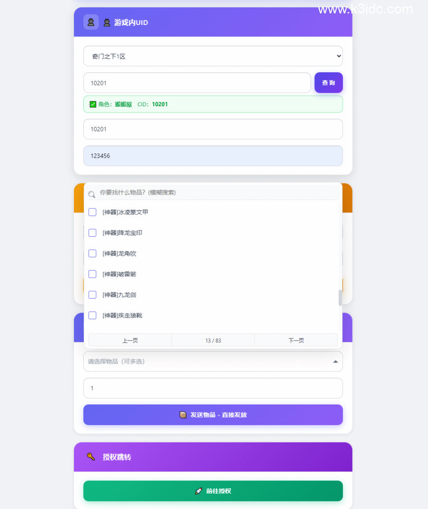Click the search magnifier icon in item list
The image size is (428, 509).
92,194
